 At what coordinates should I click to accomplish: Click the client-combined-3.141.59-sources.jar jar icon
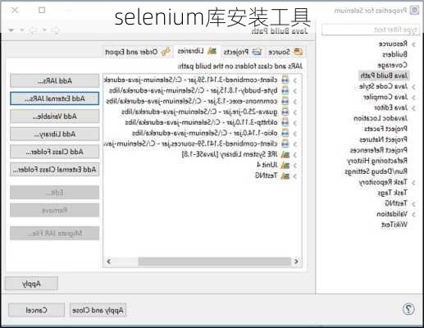click(x=285, y=143)
